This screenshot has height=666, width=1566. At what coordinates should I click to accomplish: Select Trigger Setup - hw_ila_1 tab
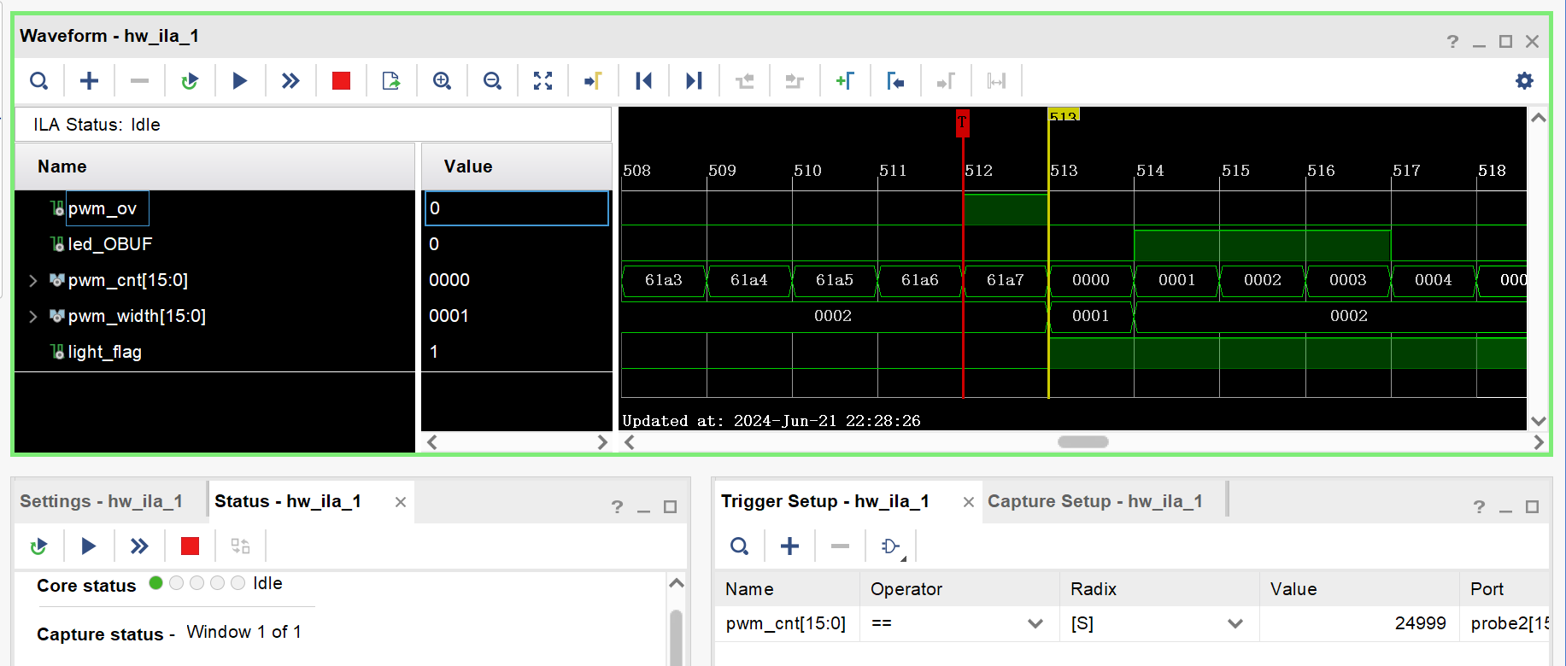[824, 501]
